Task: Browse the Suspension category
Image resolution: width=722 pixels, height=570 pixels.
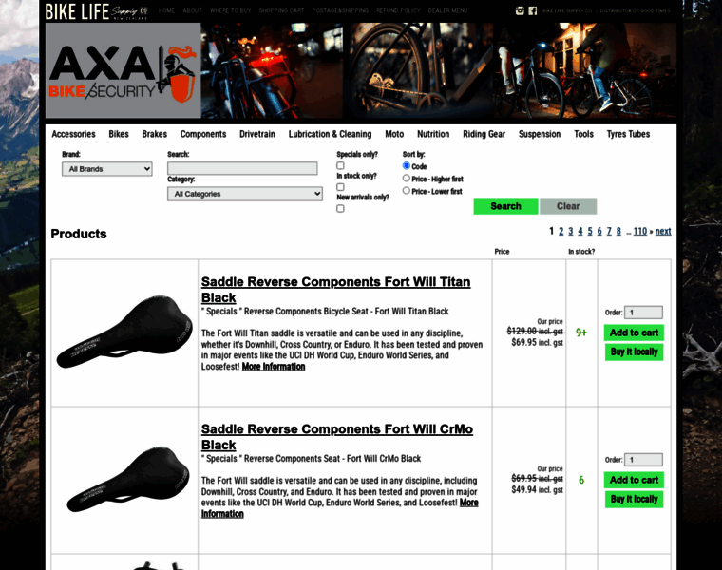Action: [x=540, y=134]
